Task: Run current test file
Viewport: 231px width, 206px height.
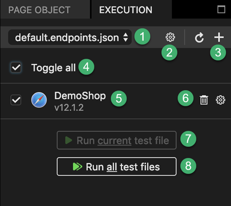Action: point(116,140)
